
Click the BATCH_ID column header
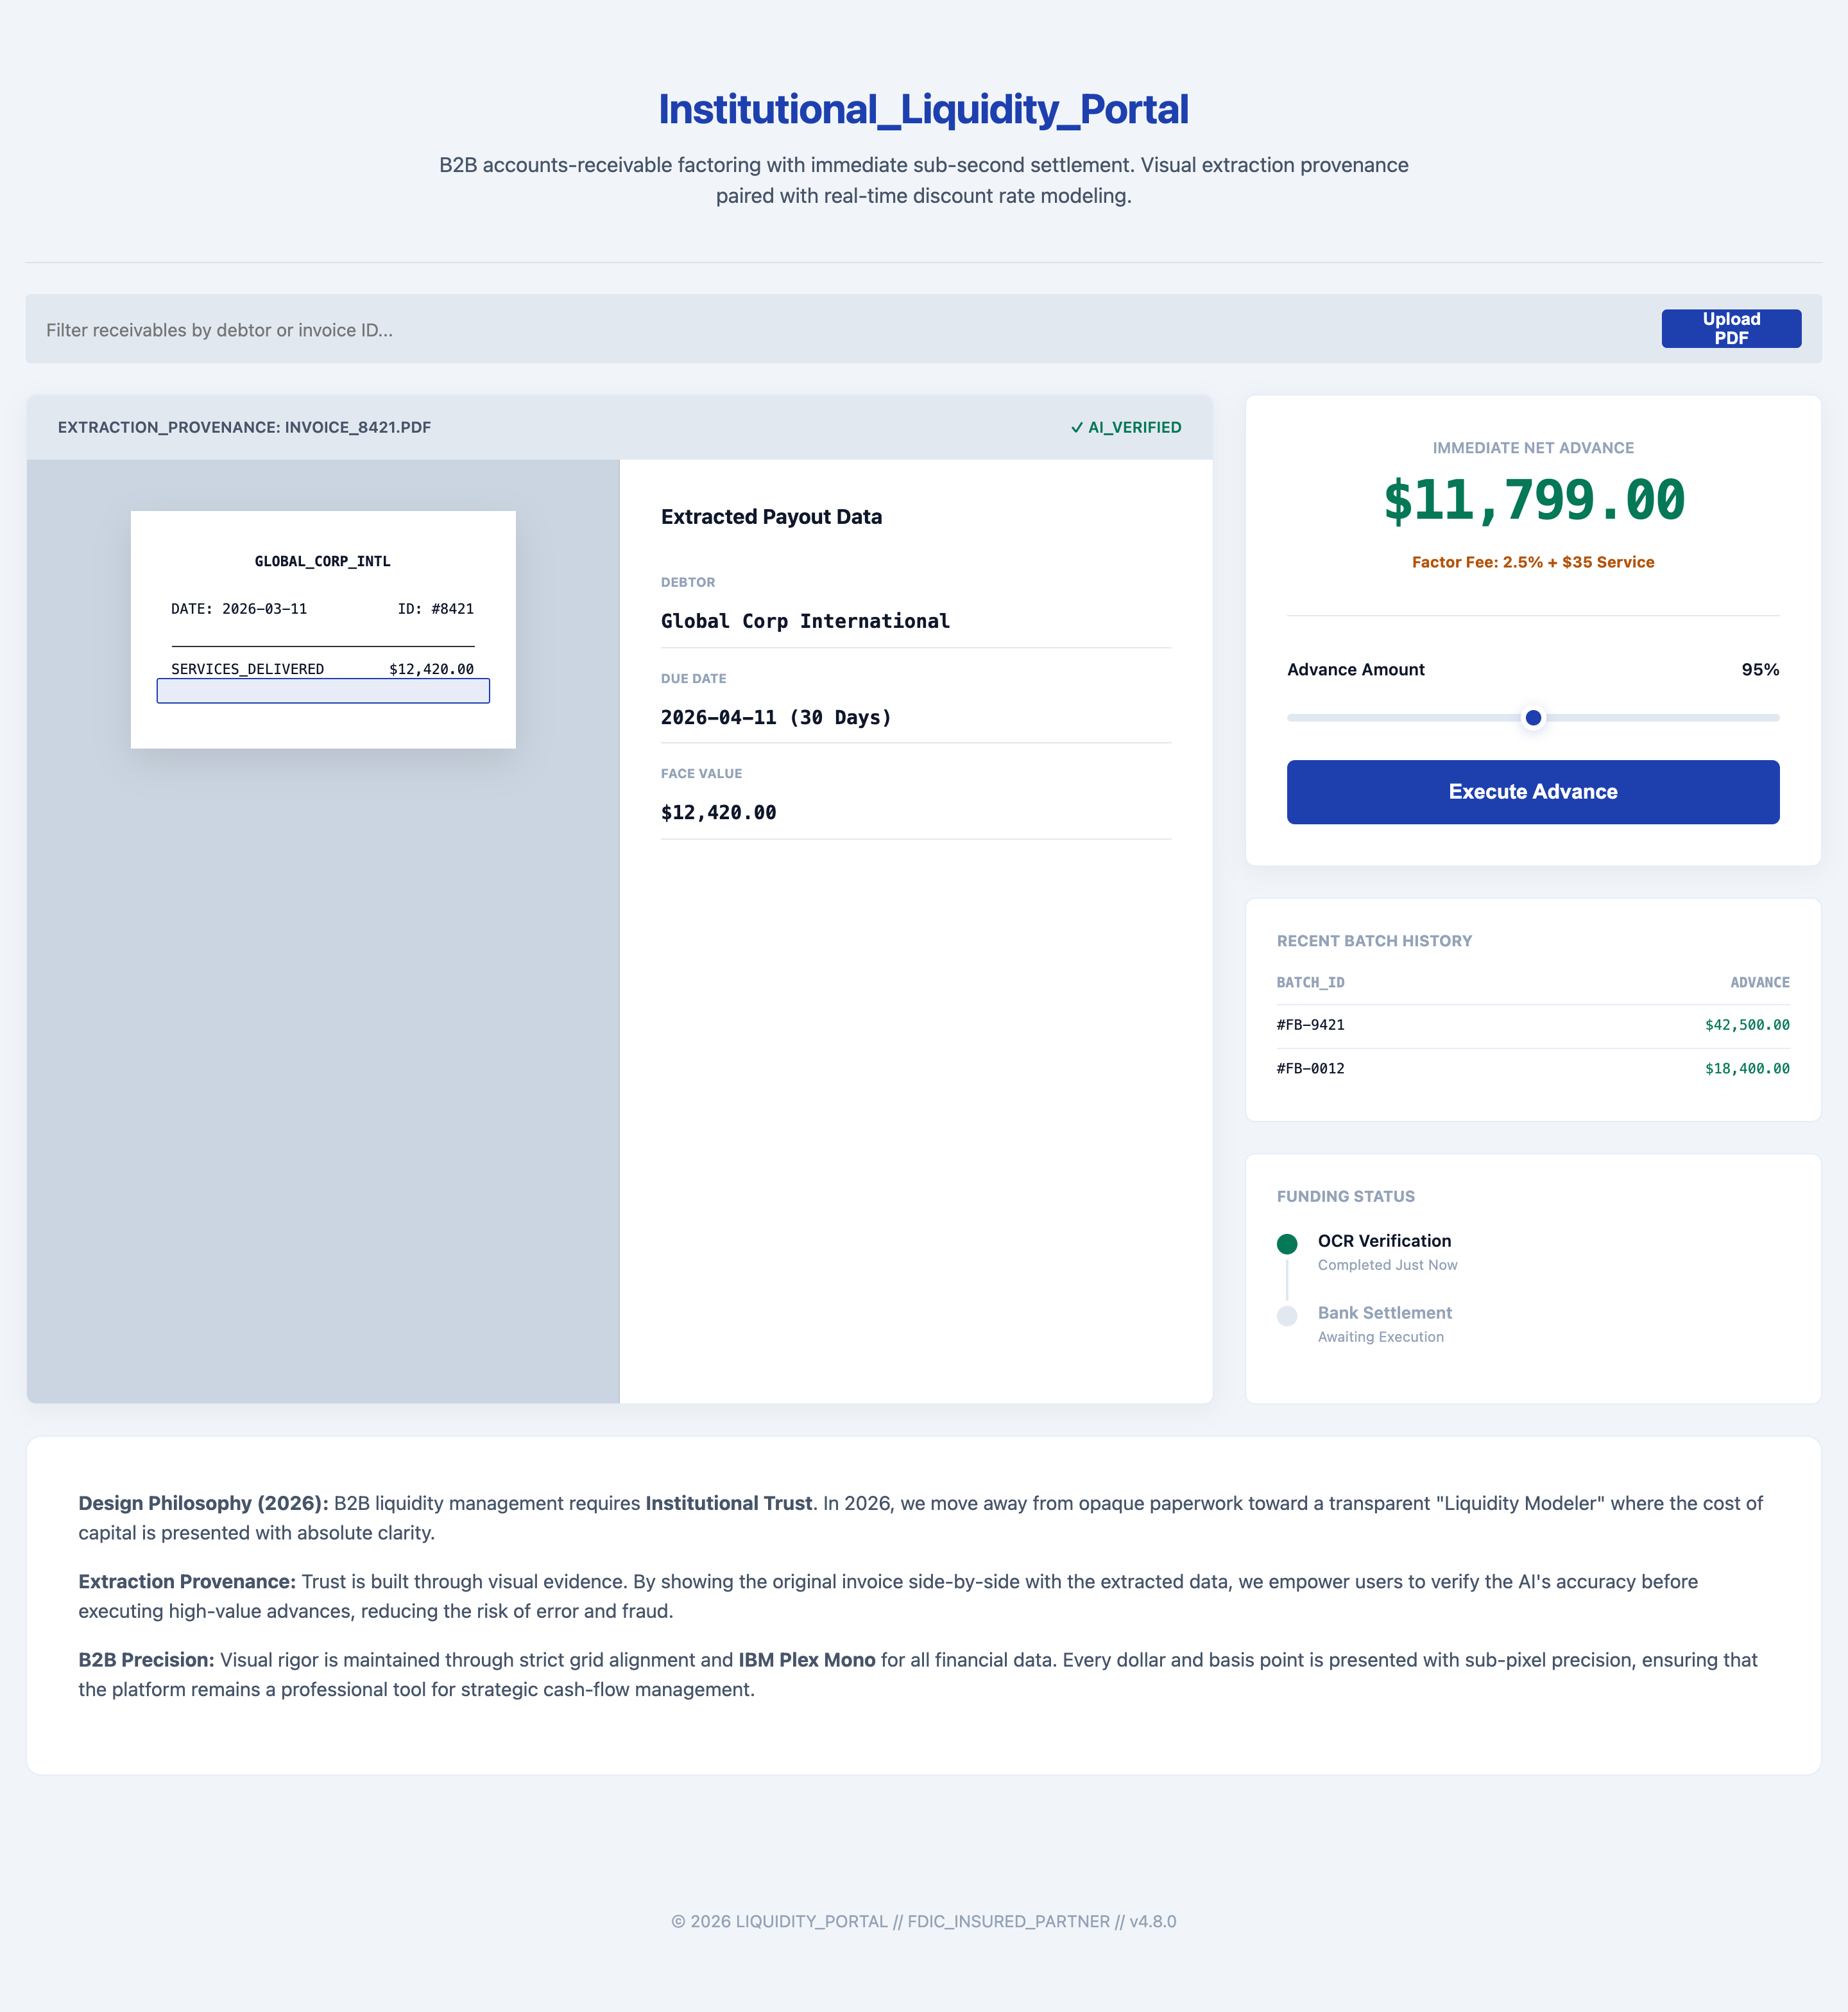point(1310,982)
